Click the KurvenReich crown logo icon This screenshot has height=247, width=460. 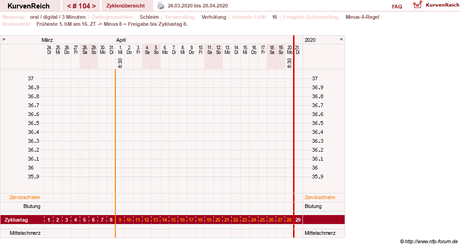click(417, 5)
